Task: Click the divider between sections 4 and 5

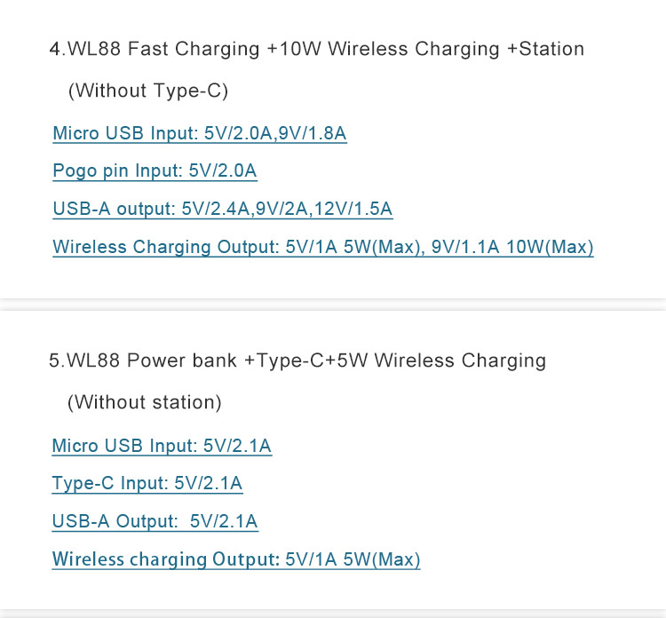Action: [333, 305]
